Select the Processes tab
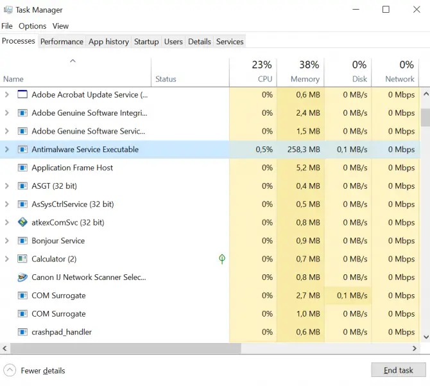 coord(19,41)
